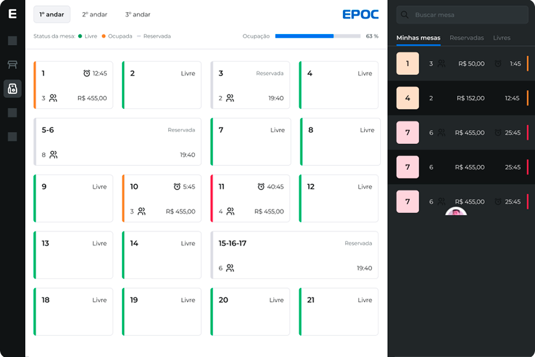This screenshot has width=535, height=357.
Task: Click the alarm clock icon on table 11
Action: [x=261, y=187]
